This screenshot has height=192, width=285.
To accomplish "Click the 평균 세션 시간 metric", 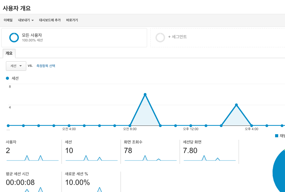I will 20,182.
